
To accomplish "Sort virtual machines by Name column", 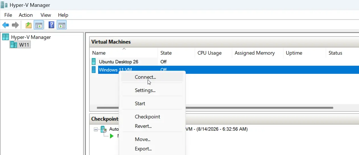I will (x=124, y=53).
